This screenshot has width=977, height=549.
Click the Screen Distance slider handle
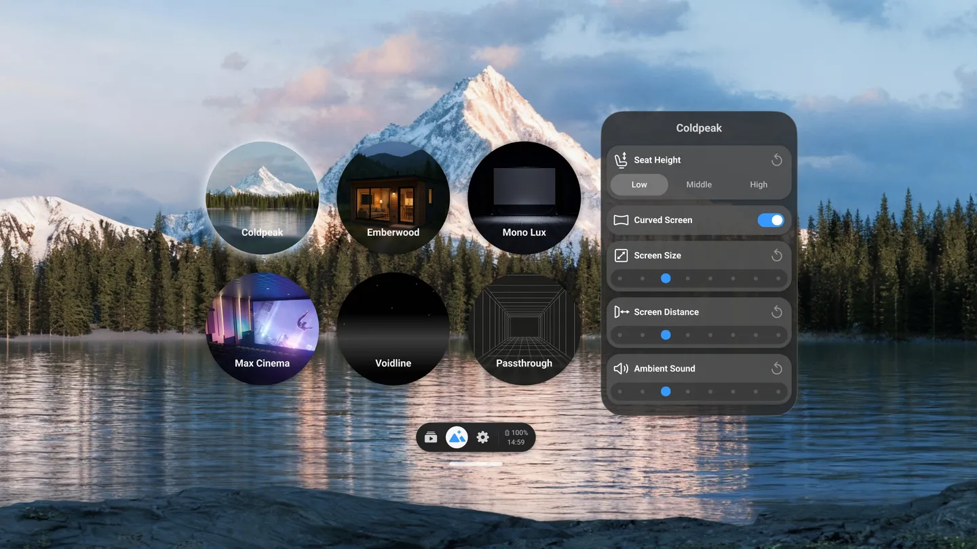point(666,335)
